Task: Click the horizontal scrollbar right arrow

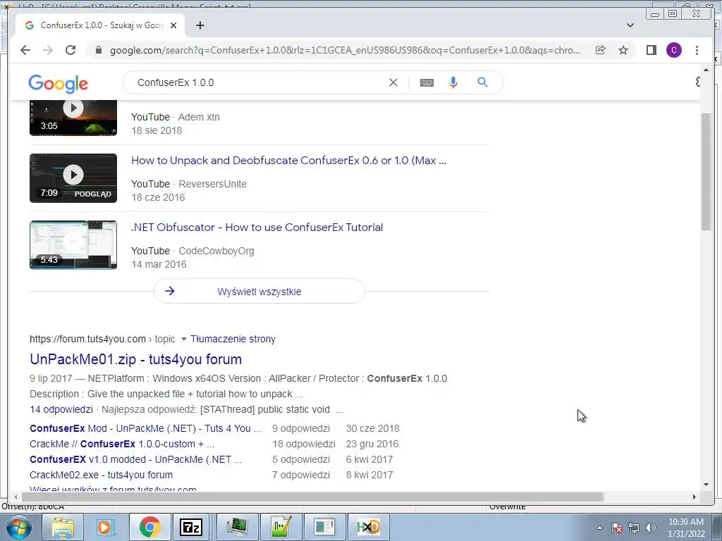Action: click(695, 497)
